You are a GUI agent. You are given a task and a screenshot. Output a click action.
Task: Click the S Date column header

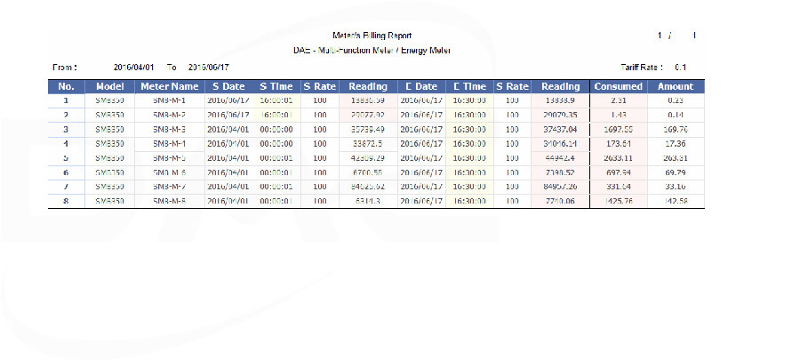tap(228, 87)
